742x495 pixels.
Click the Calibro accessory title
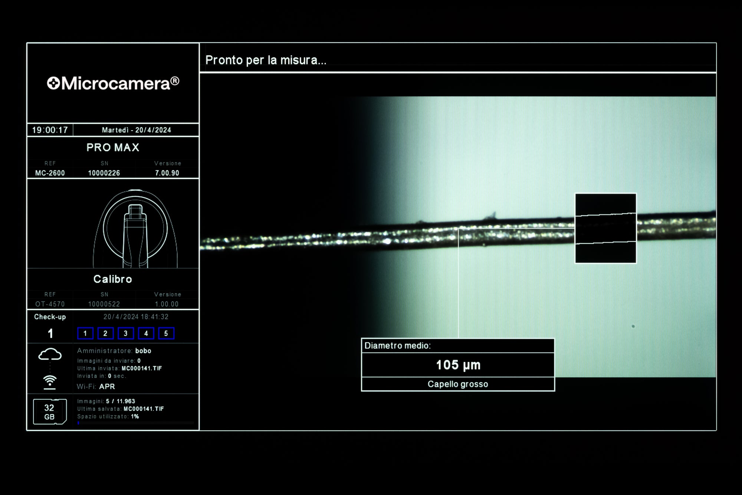tap(113, 279)
